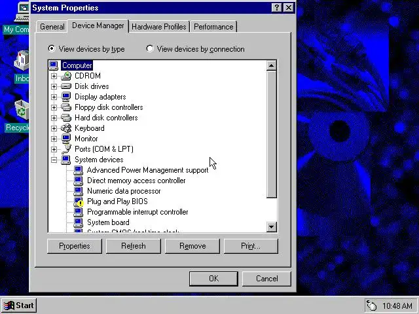Click the Properties button
This screenshot has height=314, width=419.
pyautogui.click(x=75, y=246)
